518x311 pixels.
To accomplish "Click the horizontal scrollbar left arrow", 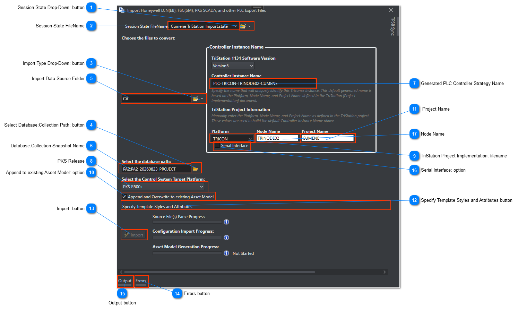I will click(121, 272).
